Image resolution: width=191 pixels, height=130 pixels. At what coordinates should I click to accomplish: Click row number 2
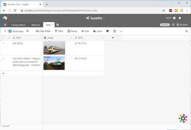coord(3,58)
